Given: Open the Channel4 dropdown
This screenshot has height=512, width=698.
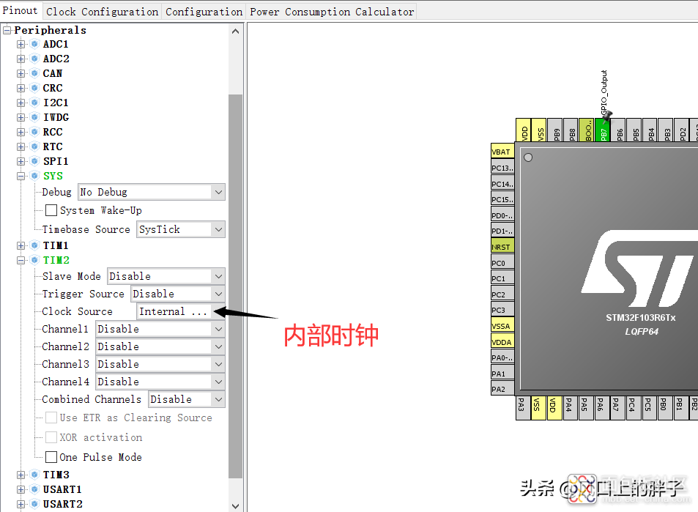Looking at the screenshot, I should point(160,382).
